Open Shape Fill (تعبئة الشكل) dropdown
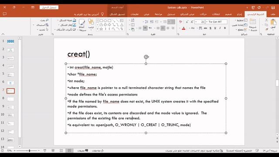This screenshot has width=279, height=157. pos(67,20)
